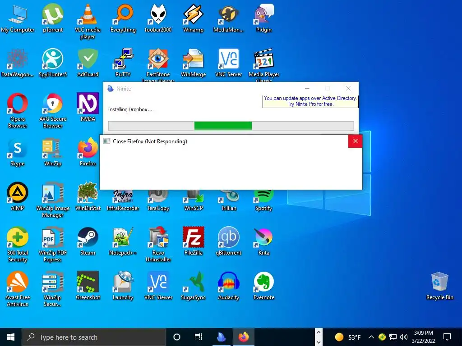Click the Ninite installation progress bar
Screen dimensions: 462x346
(x=231, y=126)
